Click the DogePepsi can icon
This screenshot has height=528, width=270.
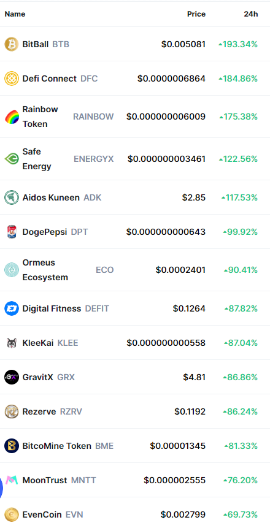pos(12,232)
